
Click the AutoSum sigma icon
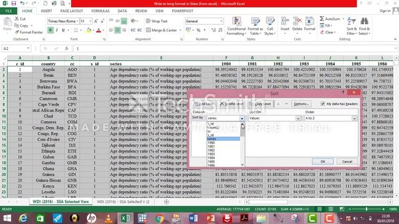pyautogui.click(x=322, y=19)
